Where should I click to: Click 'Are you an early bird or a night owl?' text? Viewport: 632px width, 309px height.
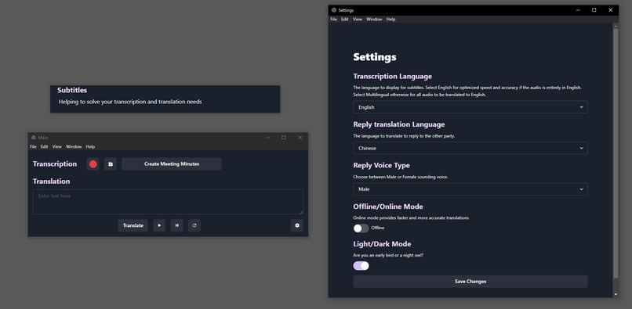pyautogui.click(x=388, y=256)
